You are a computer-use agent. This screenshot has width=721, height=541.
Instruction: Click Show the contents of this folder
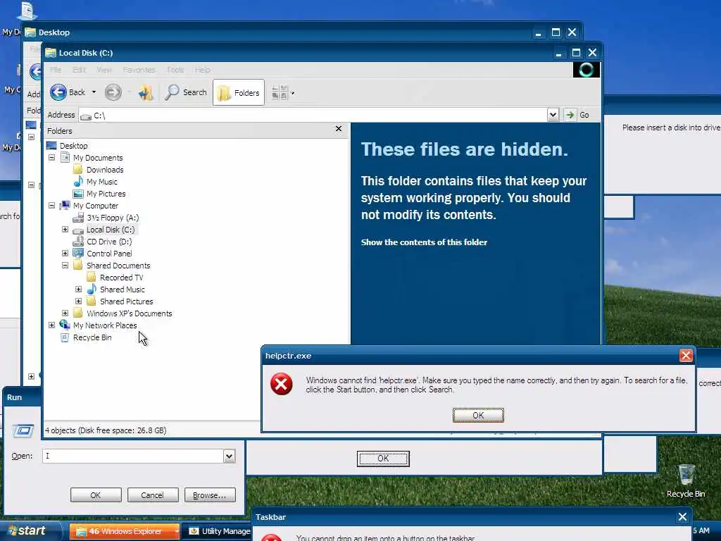point(424,242)
